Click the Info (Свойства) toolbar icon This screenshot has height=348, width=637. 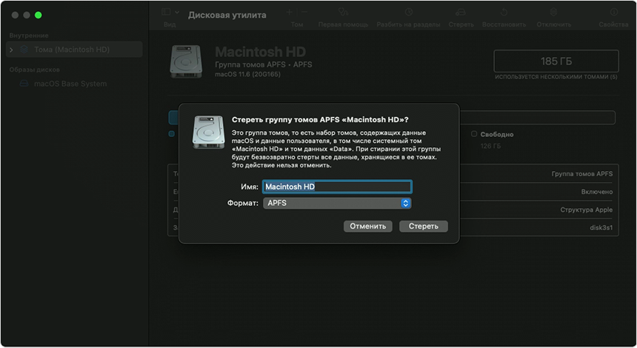point(613,13)
